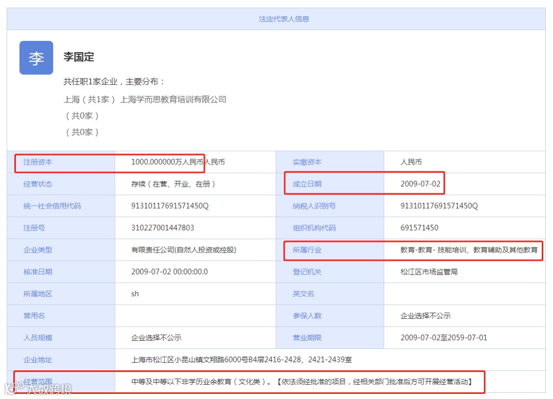Screen dimensions: 553x399
Task: Open legal representative 李国定 name
Action: [79, 57]
